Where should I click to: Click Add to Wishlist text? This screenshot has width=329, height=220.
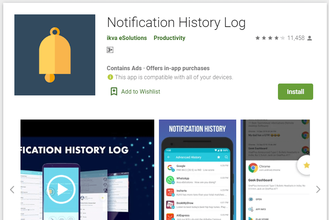141,91
